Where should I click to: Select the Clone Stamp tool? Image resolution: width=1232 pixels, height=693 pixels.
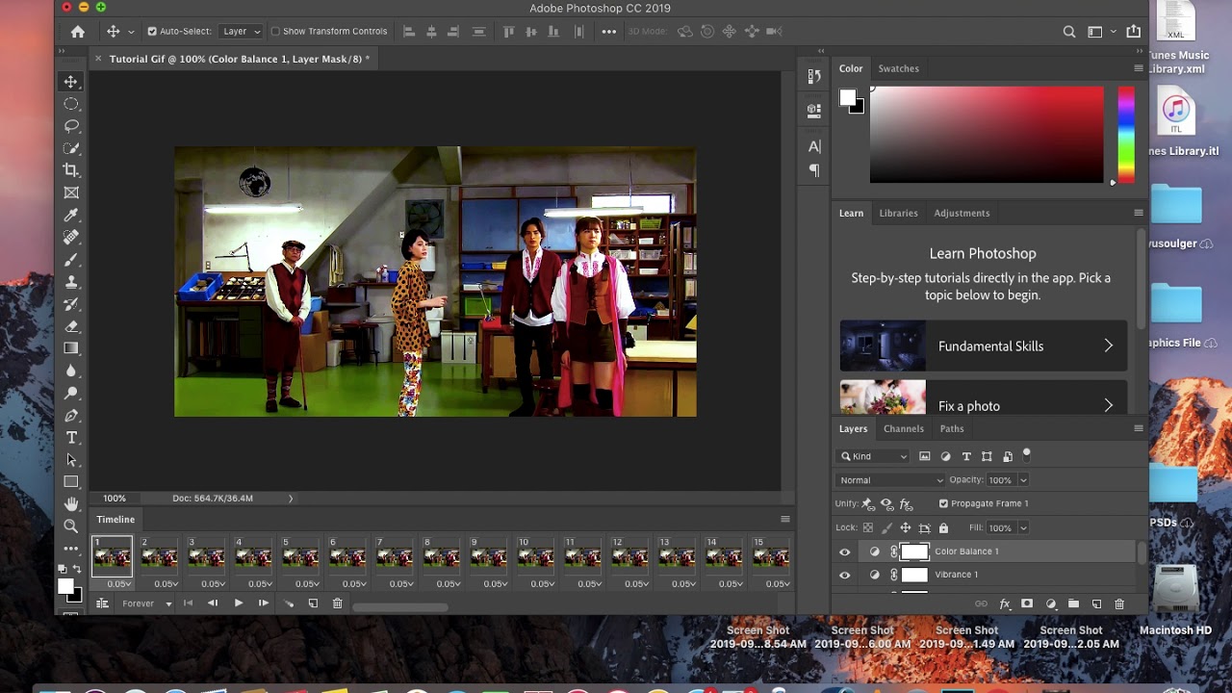[71, 282]
